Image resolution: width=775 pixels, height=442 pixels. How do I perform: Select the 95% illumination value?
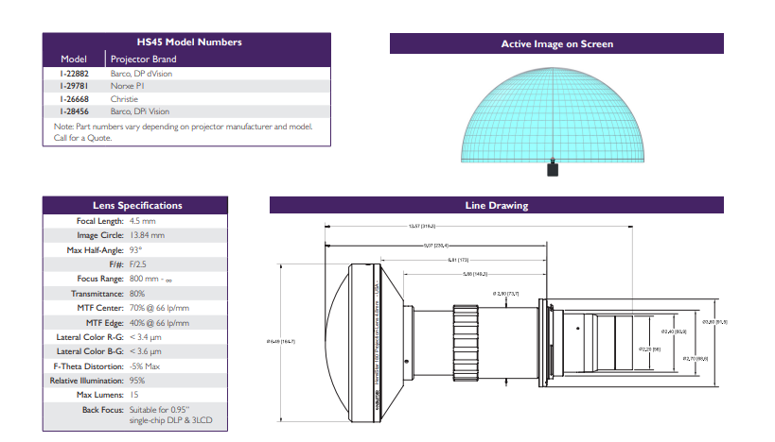point(137,381)
